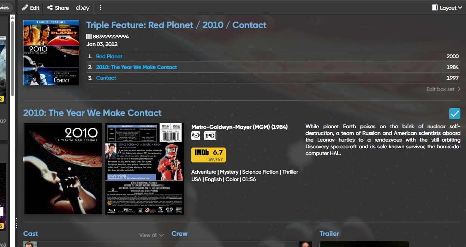
Task: Click the Trailer section heading
Action: click(329, 234)
